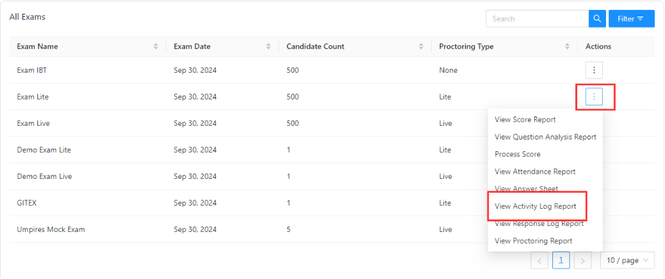Choose View Question Analysis Report
The height and width of the screenshot is (279, 665).
click(x=545, y=137)
